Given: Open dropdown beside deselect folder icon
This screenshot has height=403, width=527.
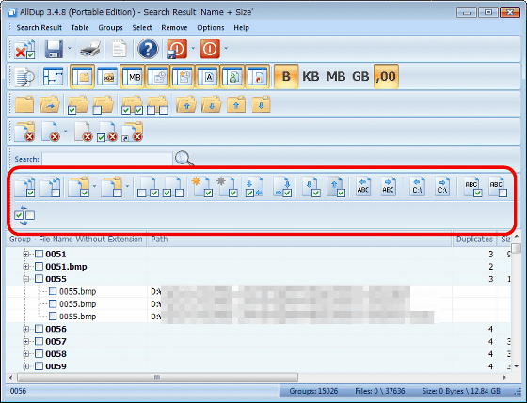Looking at the screenshot, I should (127, 186).
